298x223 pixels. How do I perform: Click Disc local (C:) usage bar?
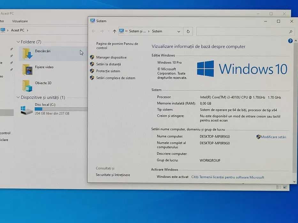point(61,109)
